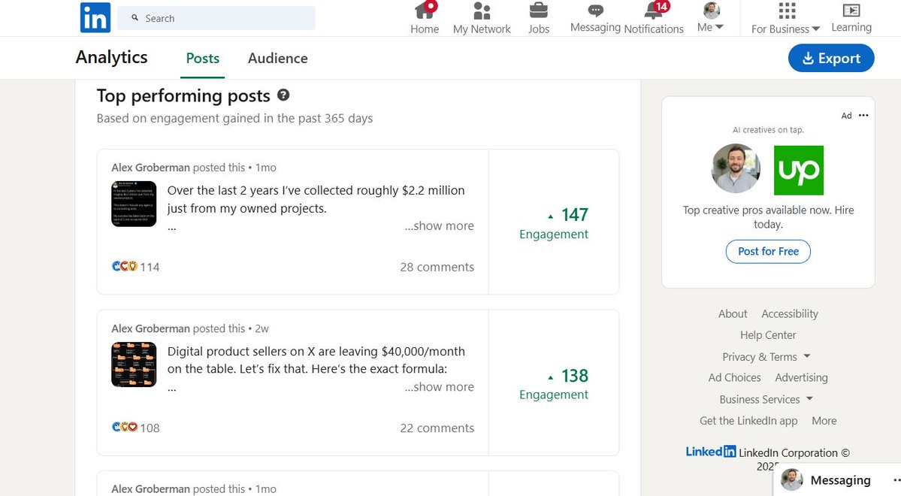Click the Upwork logo in the ad

click(x=798, y=170)
